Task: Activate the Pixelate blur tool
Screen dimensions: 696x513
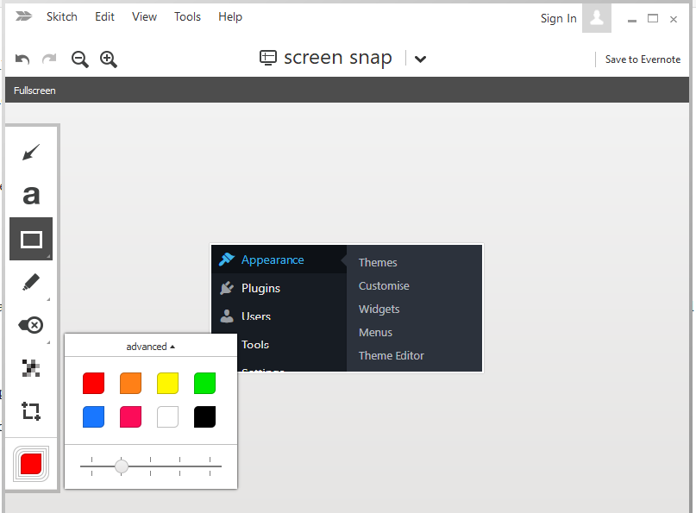Action: click(x=31, y=368)
